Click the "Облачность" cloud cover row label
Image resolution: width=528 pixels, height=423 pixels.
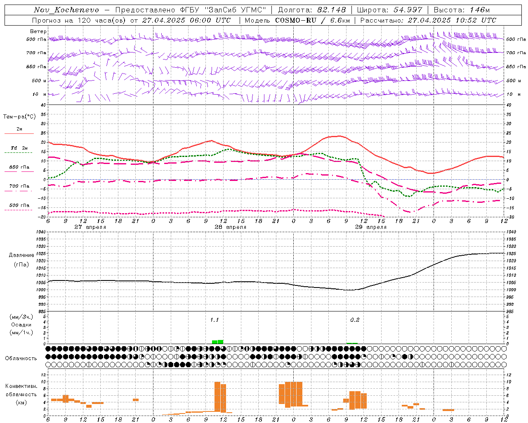point(21,359)
